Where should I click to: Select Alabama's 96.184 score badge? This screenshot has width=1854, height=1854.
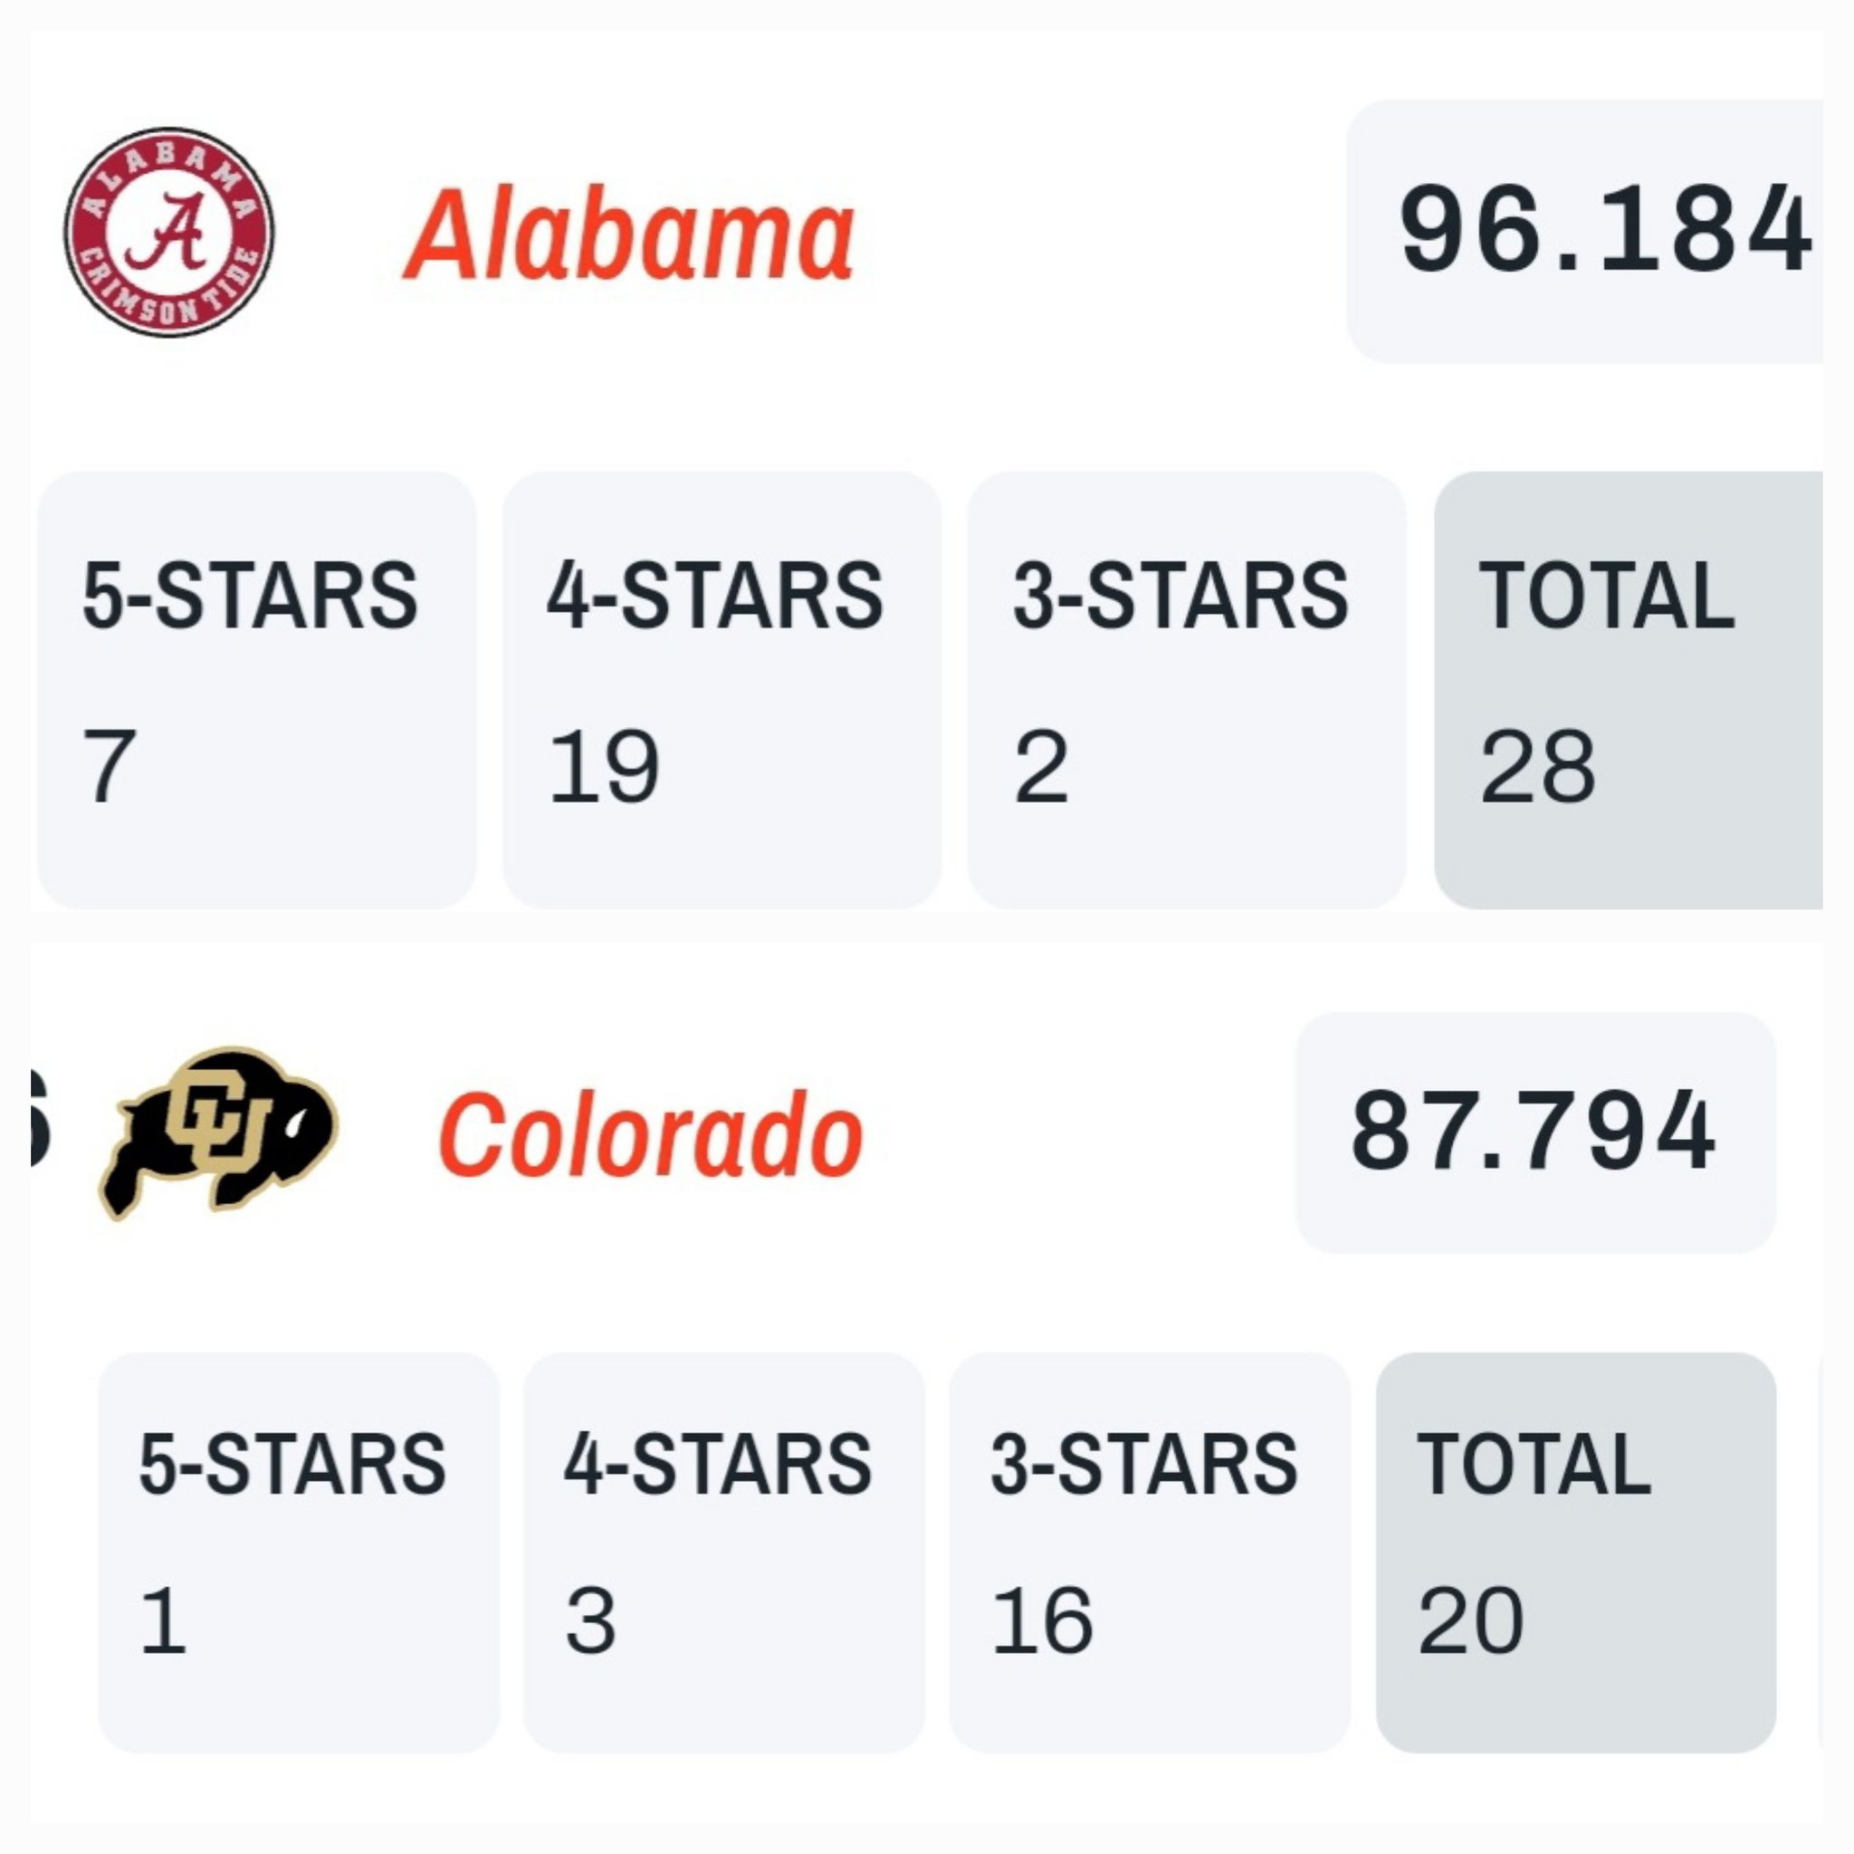pos(1584,231)
